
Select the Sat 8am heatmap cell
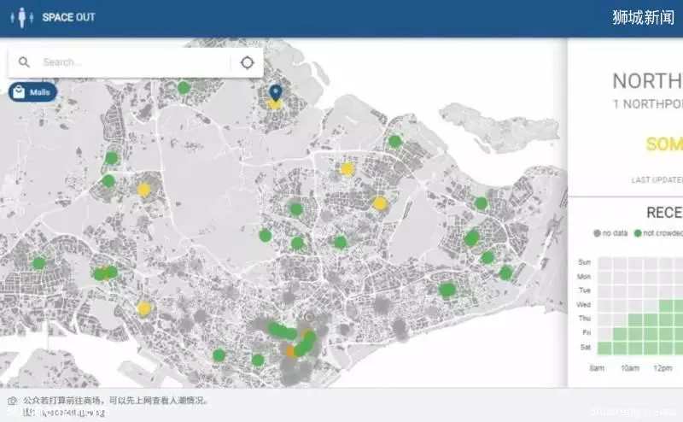point(604,348)
